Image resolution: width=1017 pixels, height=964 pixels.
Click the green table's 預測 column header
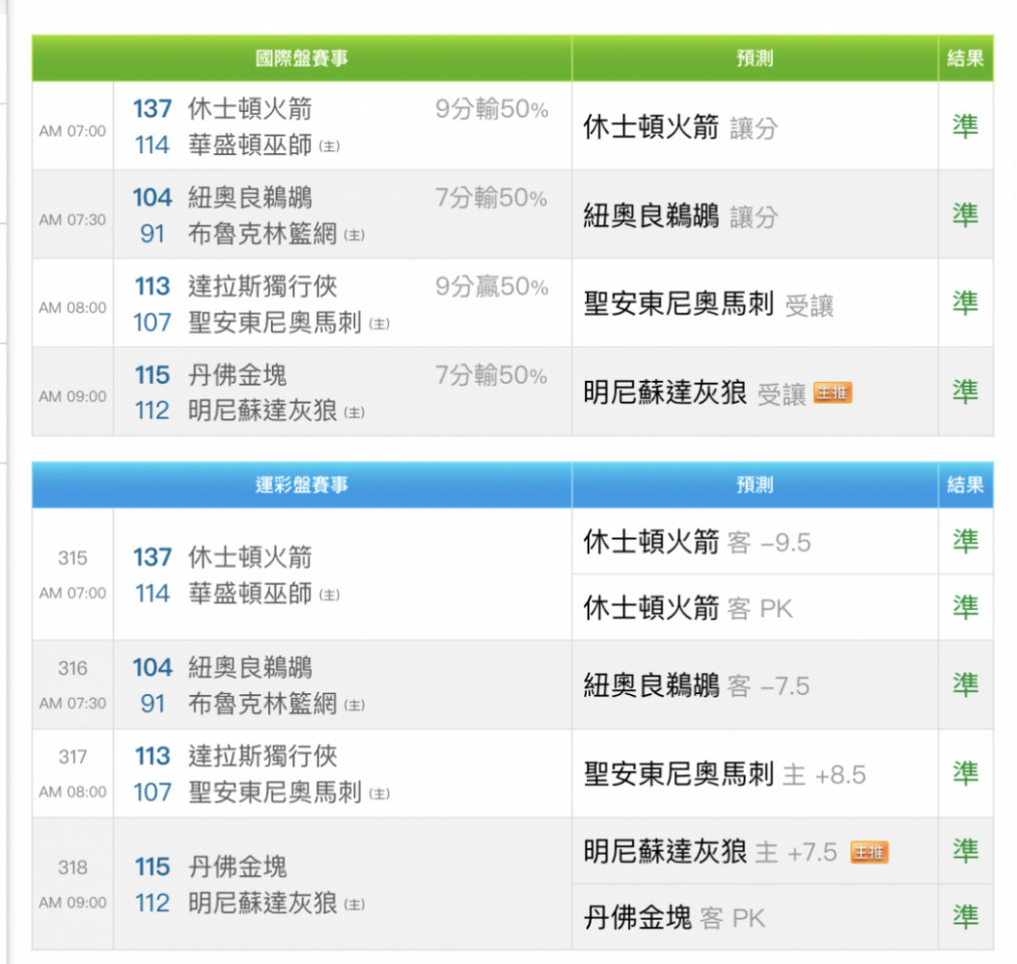pyautogui.click(x=755, y=58)
